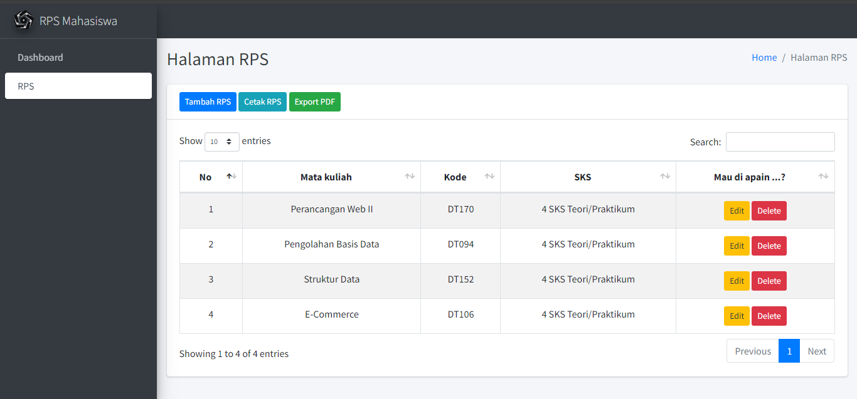Click the DT170 code cell

tap(460, 209)
